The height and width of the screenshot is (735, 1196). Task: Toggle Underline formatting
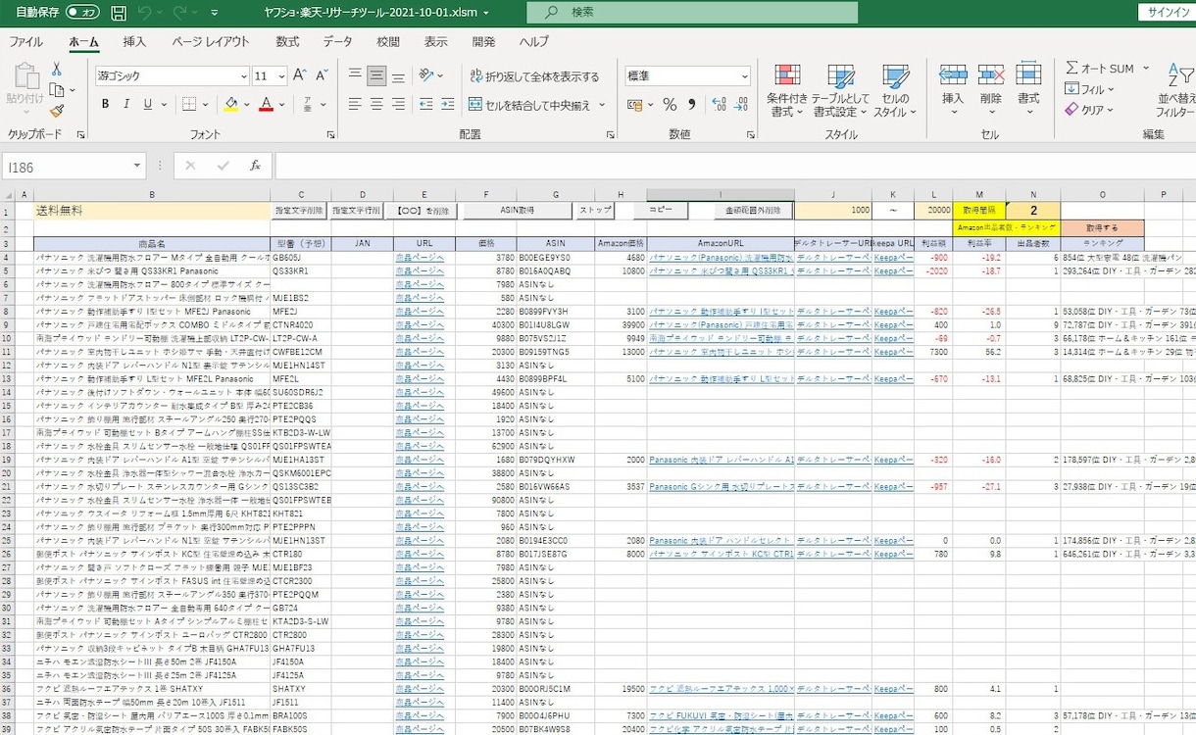(x=148, y=104)
